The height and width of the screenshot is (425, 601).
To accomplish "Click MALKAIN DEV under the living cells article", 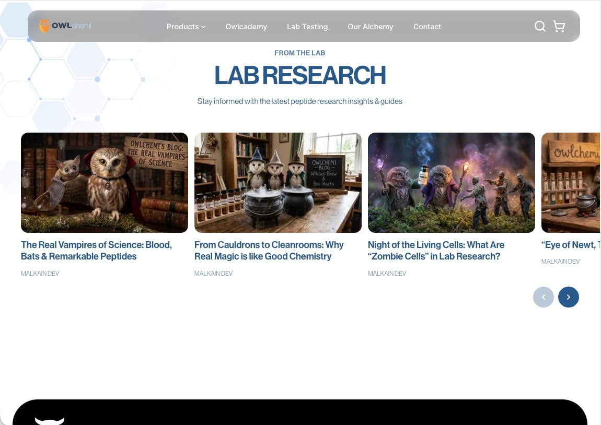I will pyautogui.click(x=387, y=274).
